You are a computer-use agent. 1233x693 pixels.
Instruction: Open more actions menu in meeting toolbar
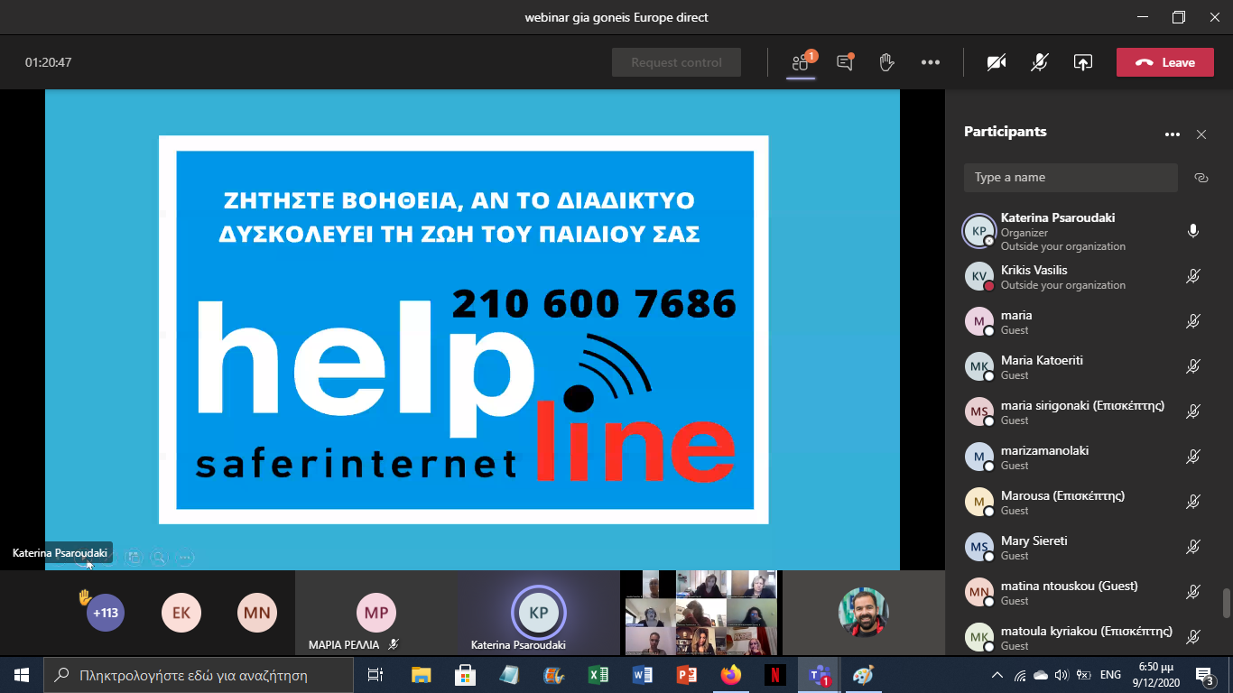[931, 62]
